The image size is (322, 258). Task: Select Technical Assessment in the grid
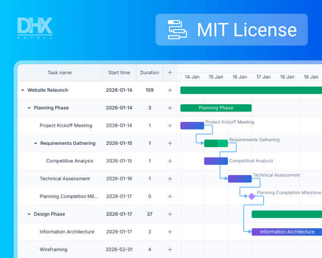click(65, 179)
